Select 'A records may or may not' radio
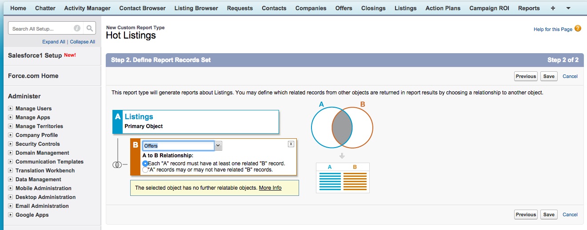This screenshot has height=230, width=587. coord(145,170)
